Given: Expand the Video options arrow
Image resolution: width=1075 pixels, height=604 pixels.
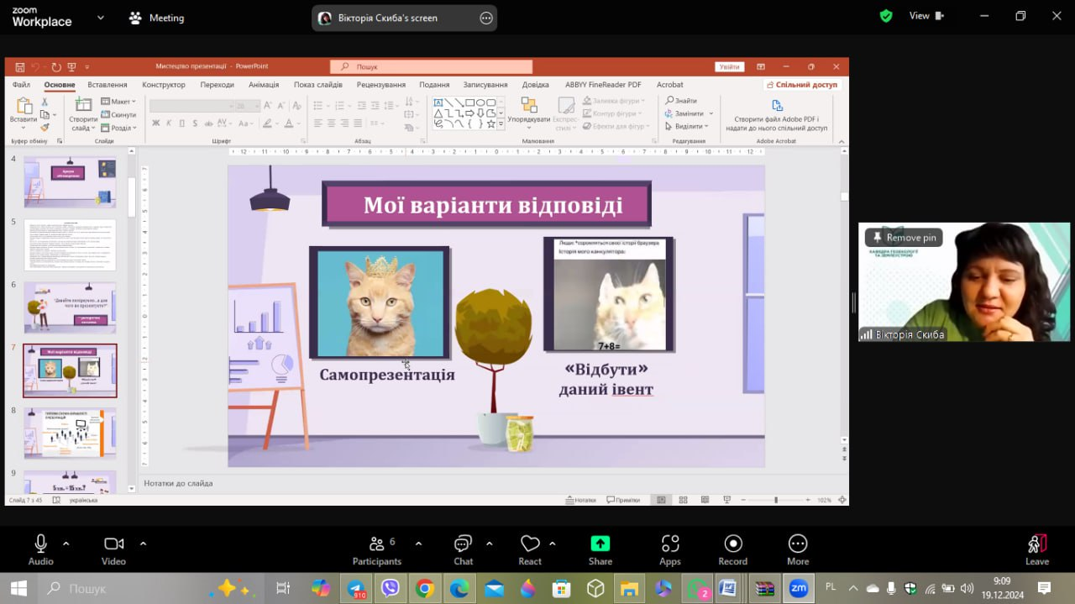Looking at the screenshot, I should (x=143, y=543).
